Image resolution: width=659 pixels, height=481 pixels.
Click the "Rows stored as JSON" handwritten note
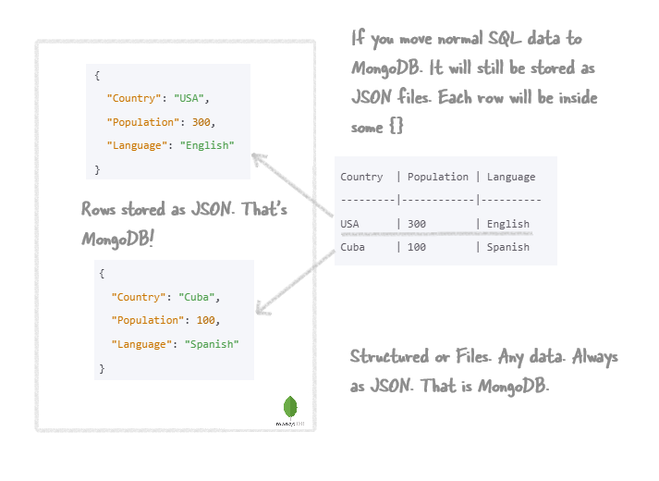[x=184, y=224]
